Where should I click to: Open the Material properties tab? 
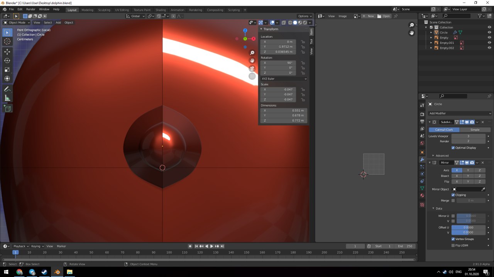coord(422,195)
